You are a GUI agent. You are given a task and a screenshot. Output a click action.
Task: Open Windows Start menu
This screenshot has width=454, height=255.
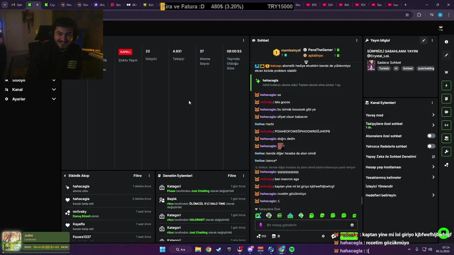coord(162,249)
